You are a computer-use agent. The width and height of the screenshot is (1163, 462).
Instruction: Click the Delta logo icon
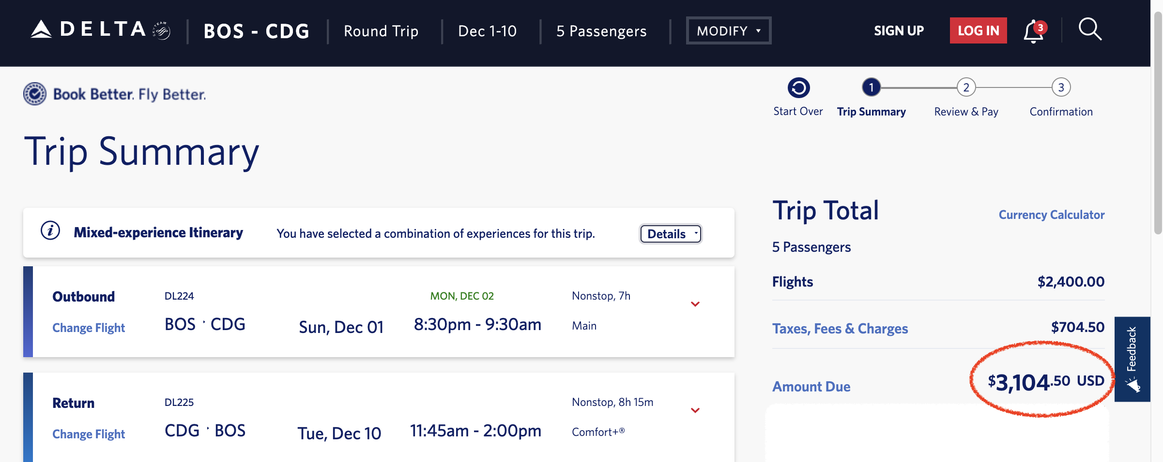click(41, 30)
